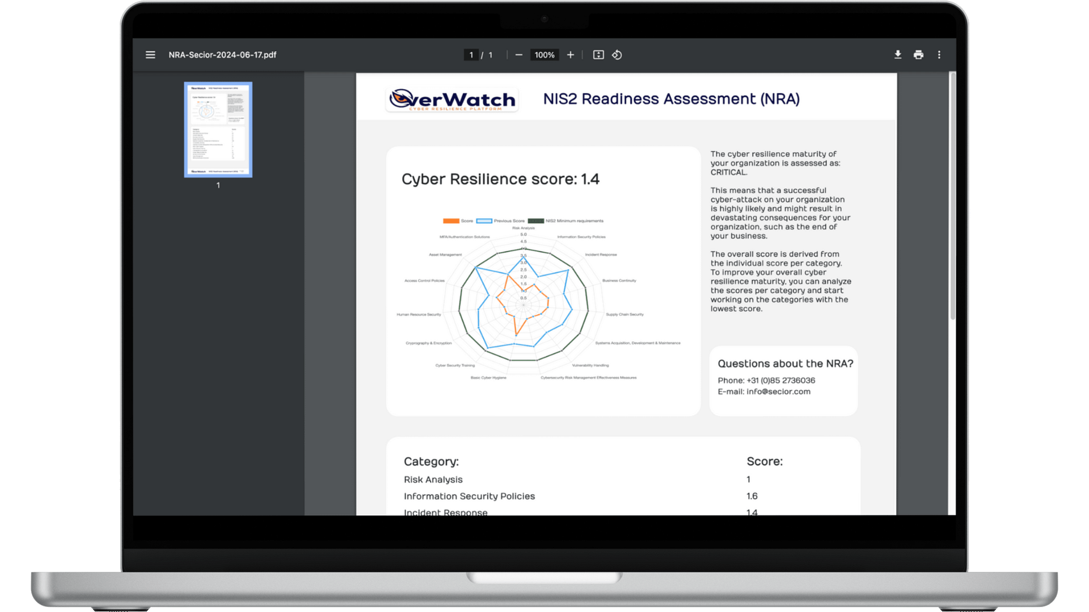Click the zoom out minus icon
Screen dimensions: 1089x612
click(518, 55)
